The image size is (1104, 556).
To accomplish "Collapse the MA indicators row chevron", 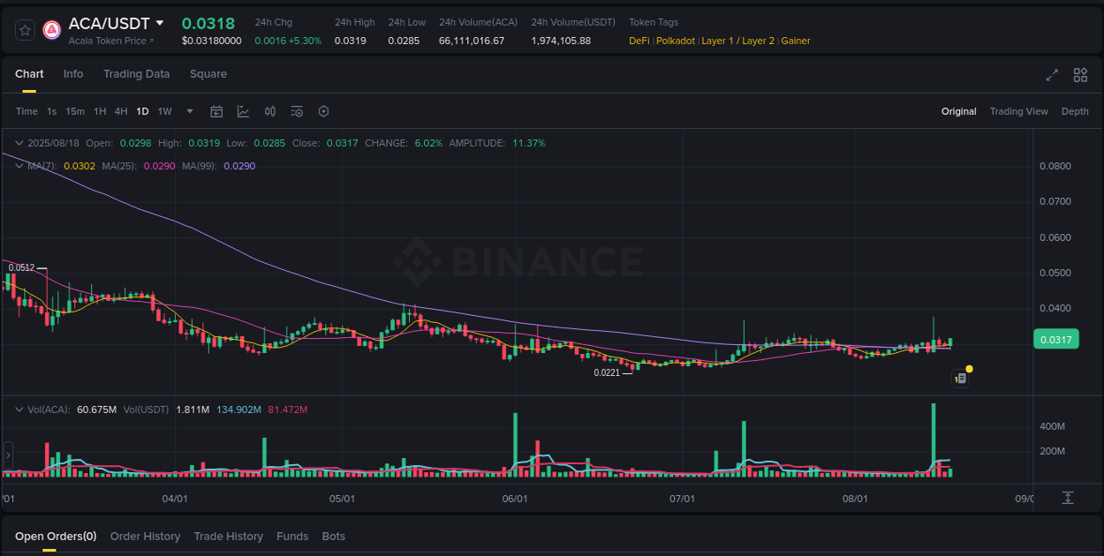I will (x=19, y=165).
